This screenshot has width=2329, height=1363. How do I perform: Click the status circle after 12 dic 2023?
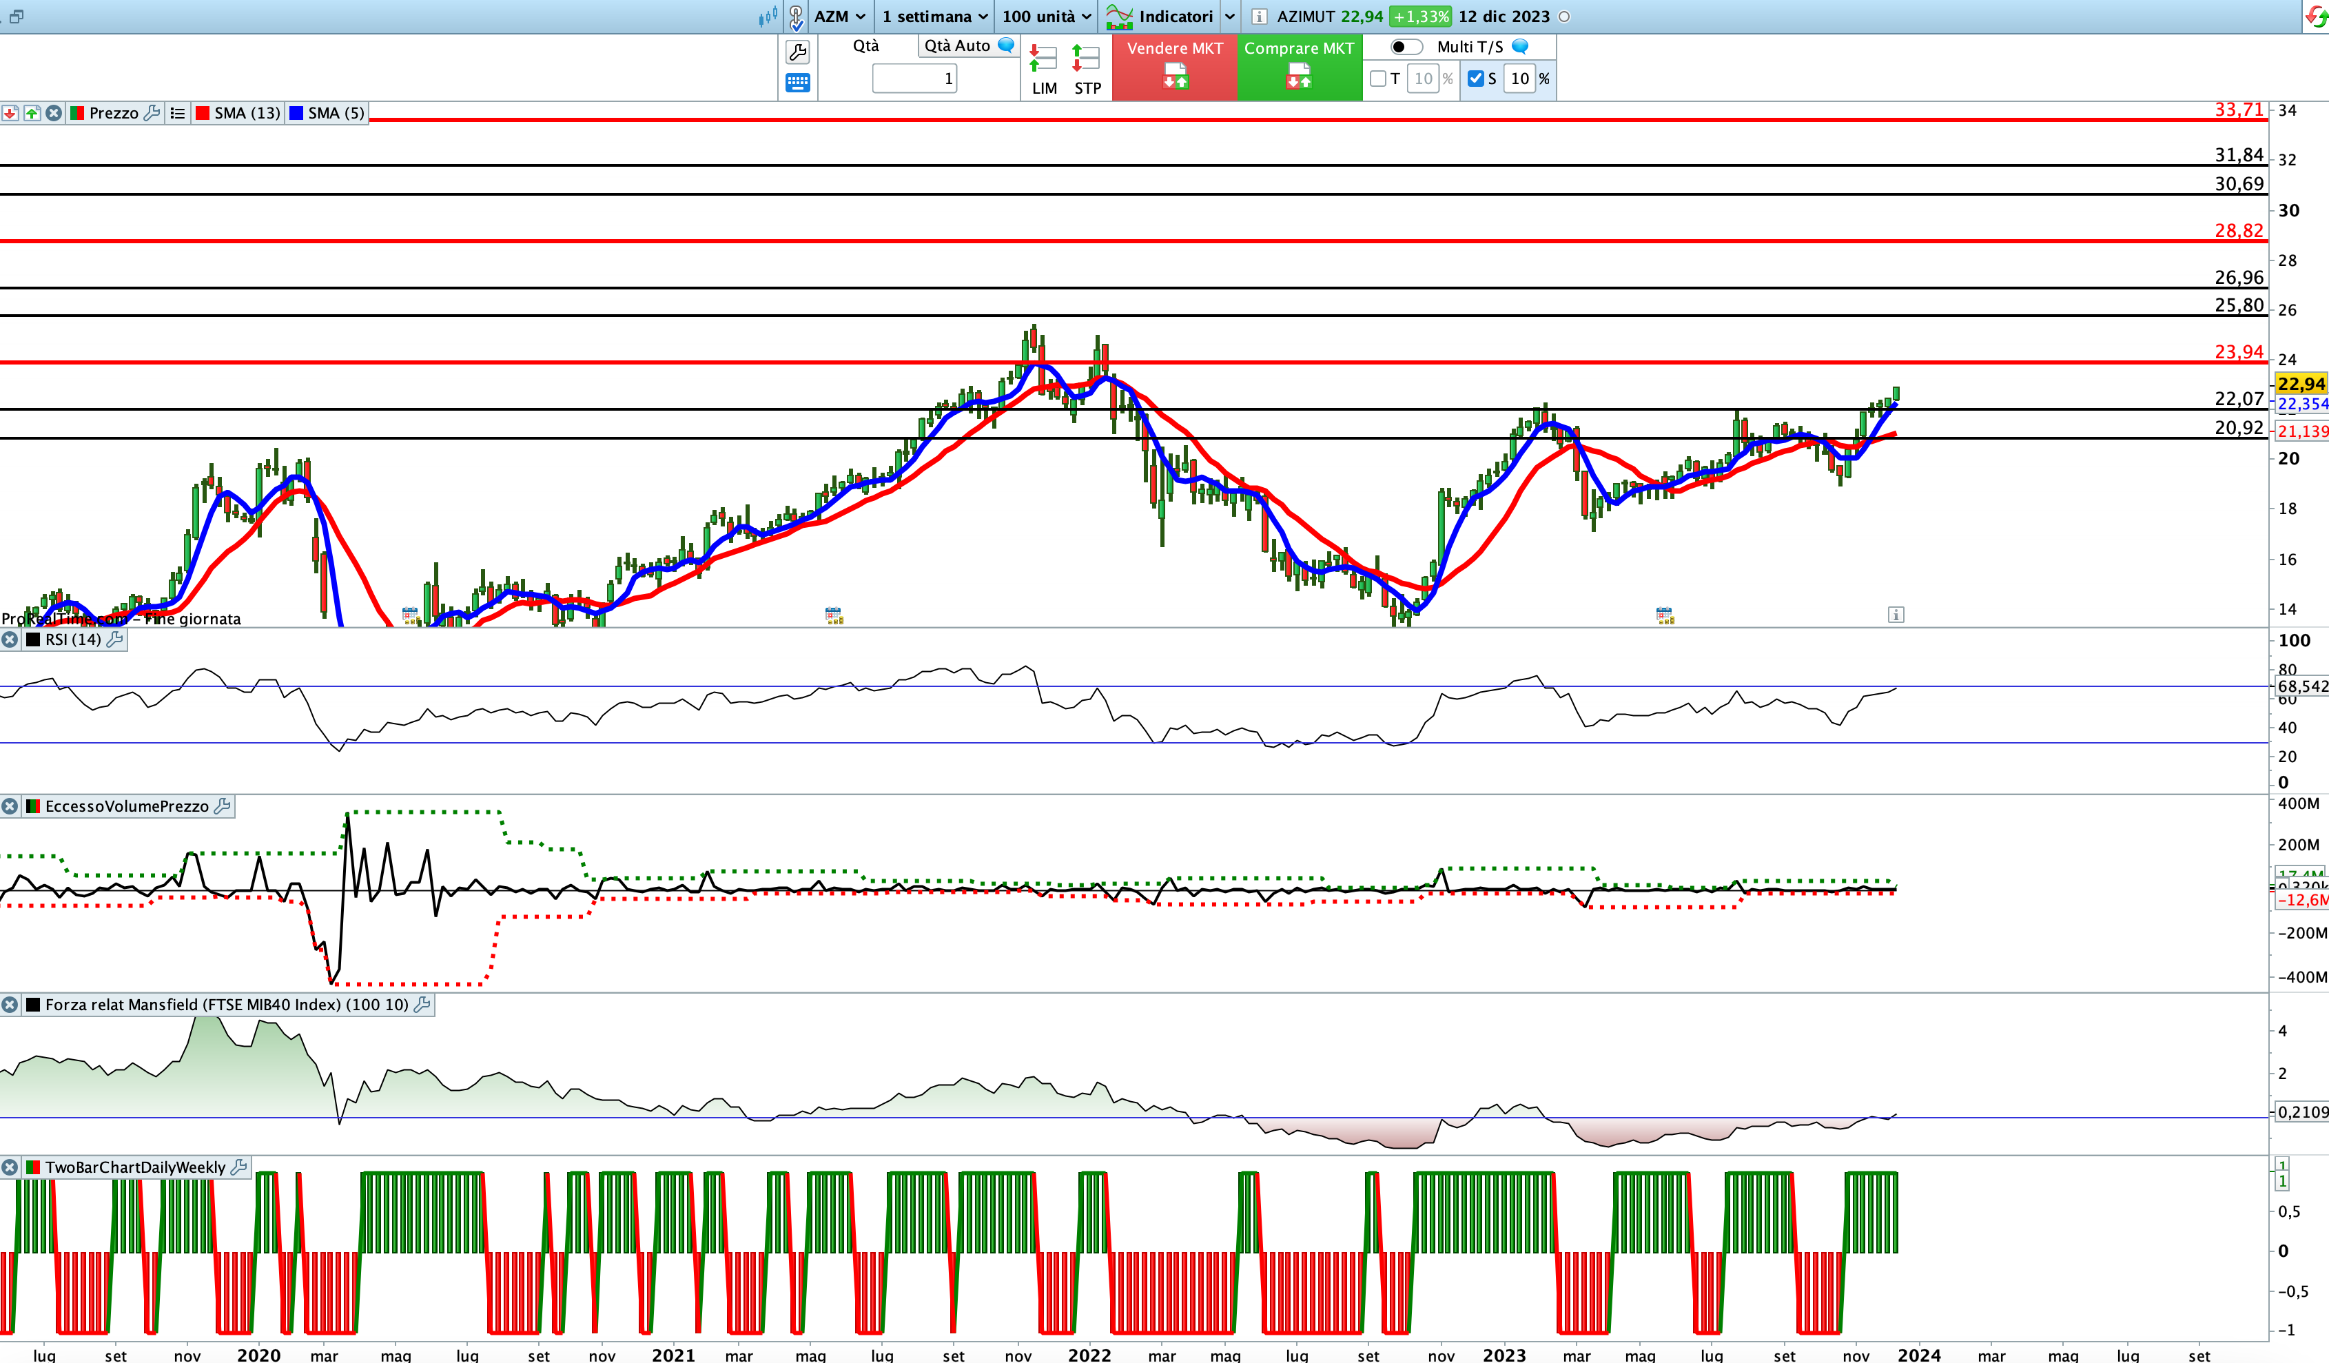pyautogui.click(x=1563, y=17)
